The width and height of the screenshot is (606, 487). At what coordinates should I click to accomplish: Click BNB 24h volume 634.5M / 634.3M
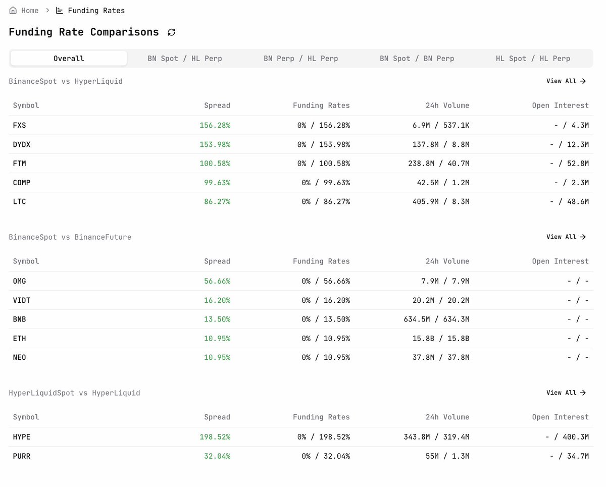[x=436, y=319]
